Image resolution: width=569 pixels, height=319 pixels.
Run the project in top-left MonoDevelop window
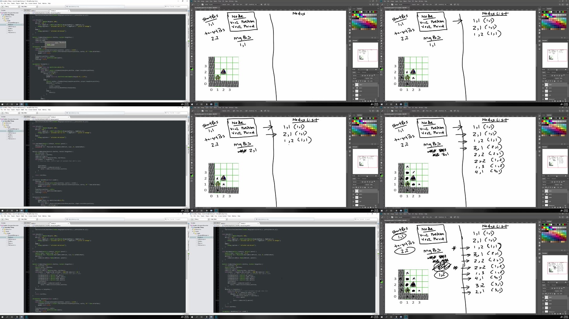pyautogui.click(x=3, y=7)
